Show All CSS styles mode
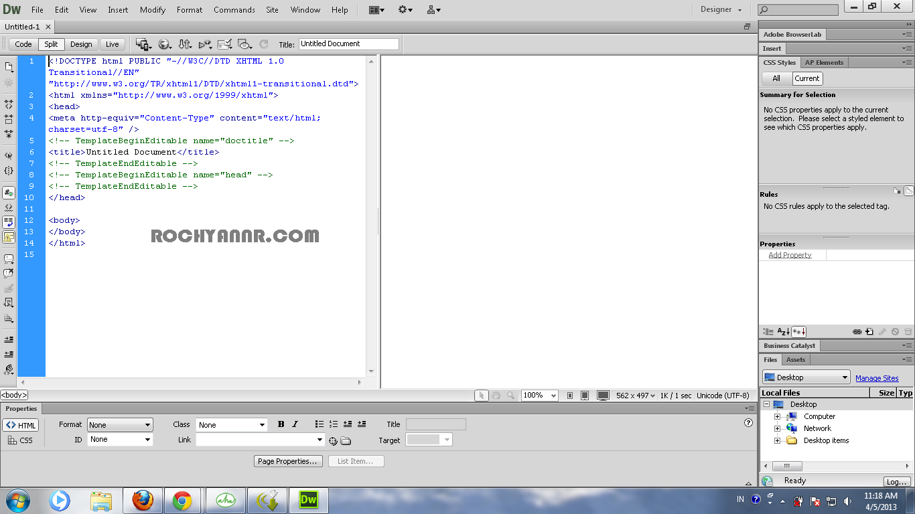 pyautogui.click(x=776, y=78)
